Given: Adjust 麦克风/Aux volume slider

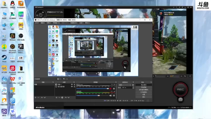Looking at the screenshot, I should pyautogui.click(x=93, y=89).
